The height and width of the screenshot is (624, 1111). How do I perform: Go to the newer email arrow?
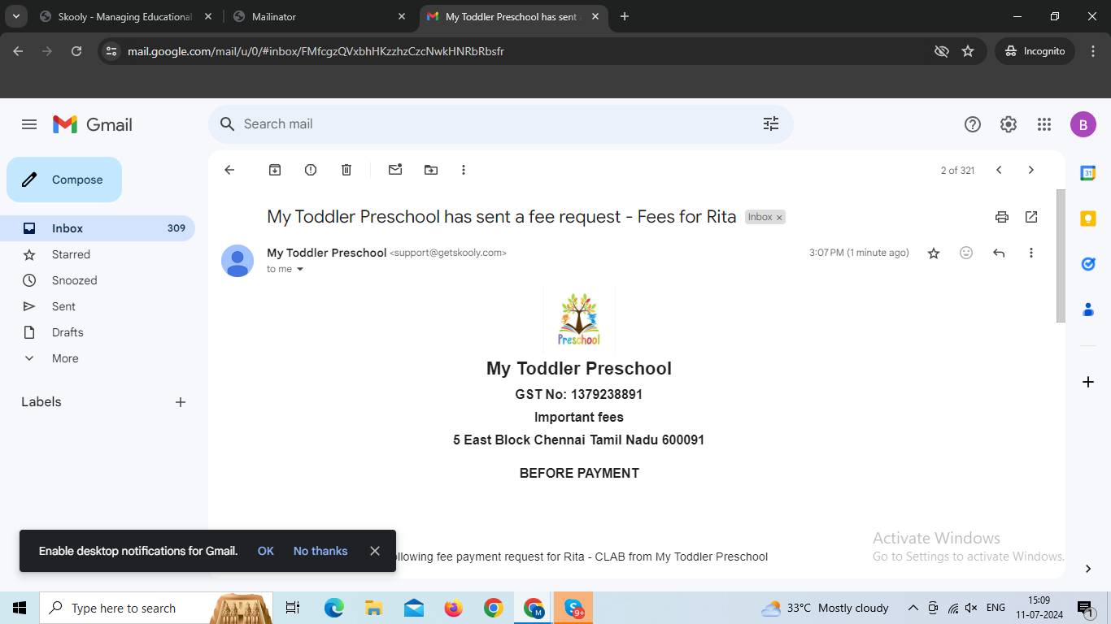pos(999,170)
